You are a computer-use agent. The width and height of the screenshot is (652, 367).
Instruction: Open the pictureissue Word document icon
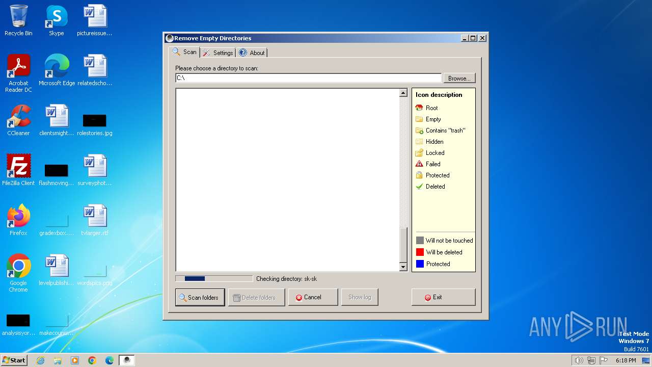coord(95,20)
